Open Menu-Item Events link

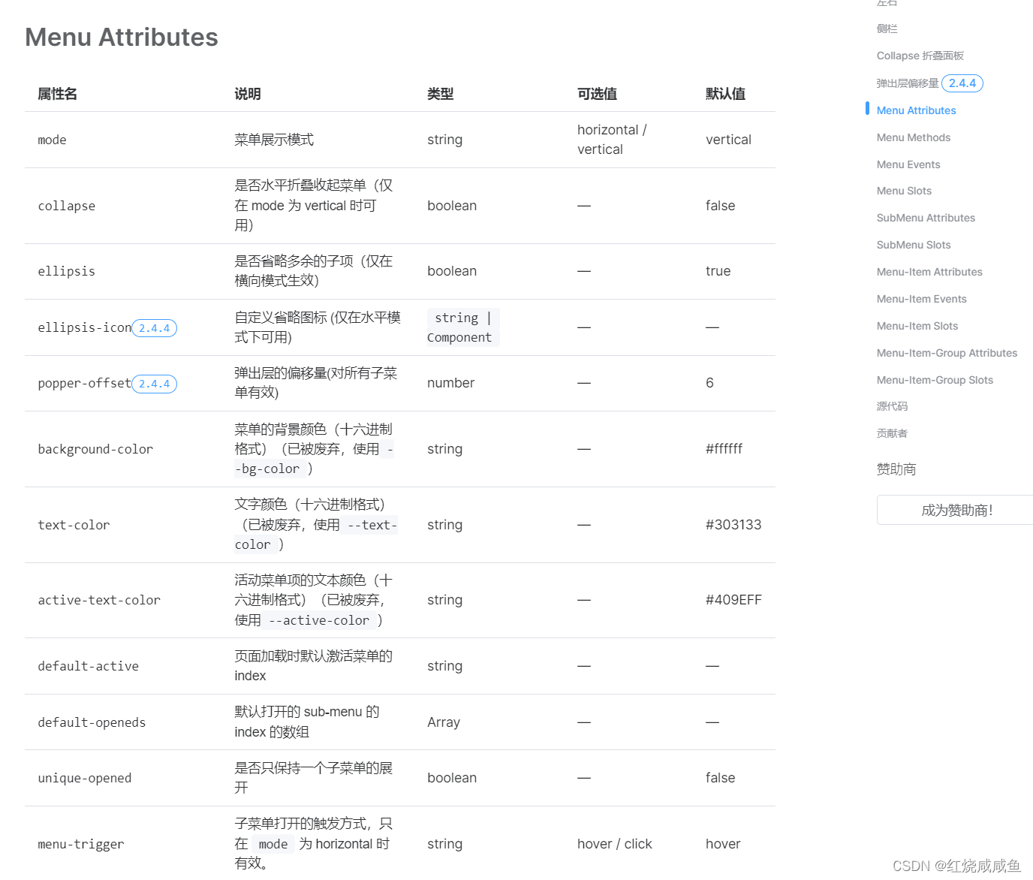(921, 299)
